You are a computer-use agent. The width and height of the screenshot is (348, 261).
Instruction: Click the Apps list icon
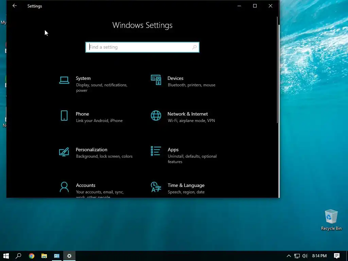[156, 151]
